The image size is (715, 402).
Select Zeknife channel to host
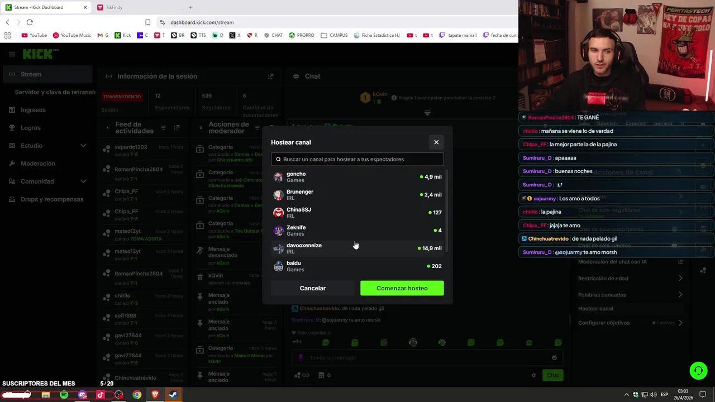[357, 231]
